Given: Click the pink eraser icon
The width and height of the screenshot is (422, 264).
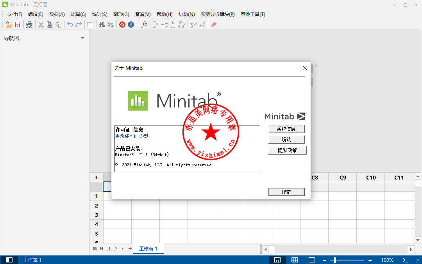Looking at the screenshot, I should point(214,25).
